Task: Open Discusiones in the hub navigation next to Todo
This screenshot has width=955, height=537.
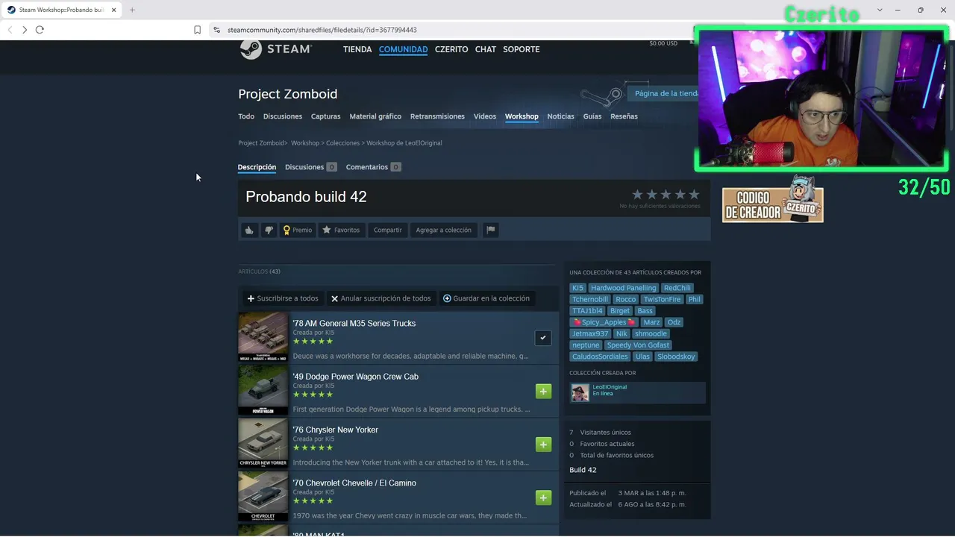Action: (x=283, y=116)
